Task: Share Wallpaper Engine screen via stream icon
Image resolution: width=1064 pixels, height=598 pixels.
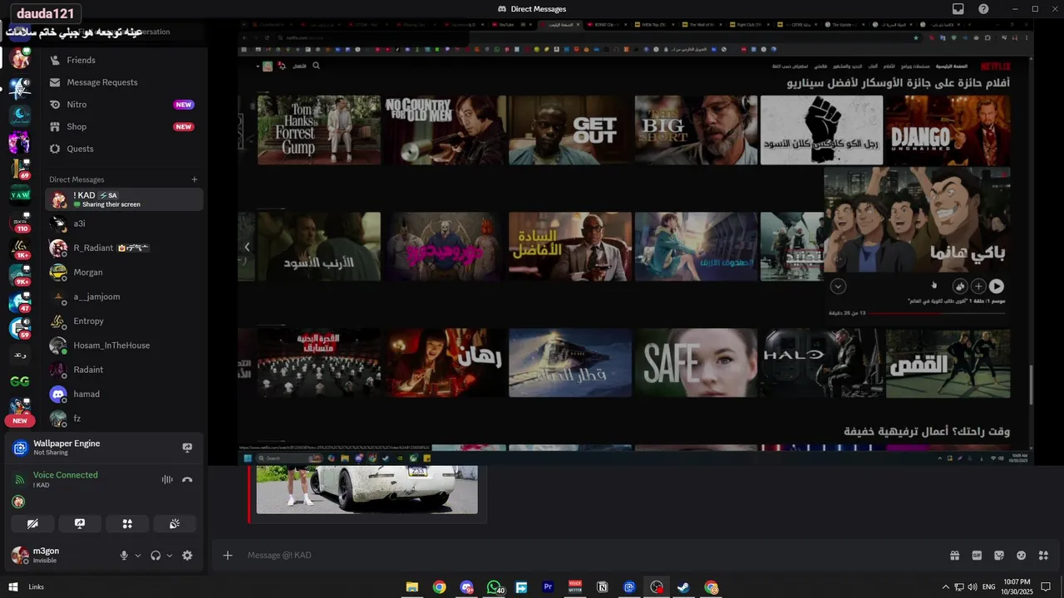Action: [x=187, y=448]
